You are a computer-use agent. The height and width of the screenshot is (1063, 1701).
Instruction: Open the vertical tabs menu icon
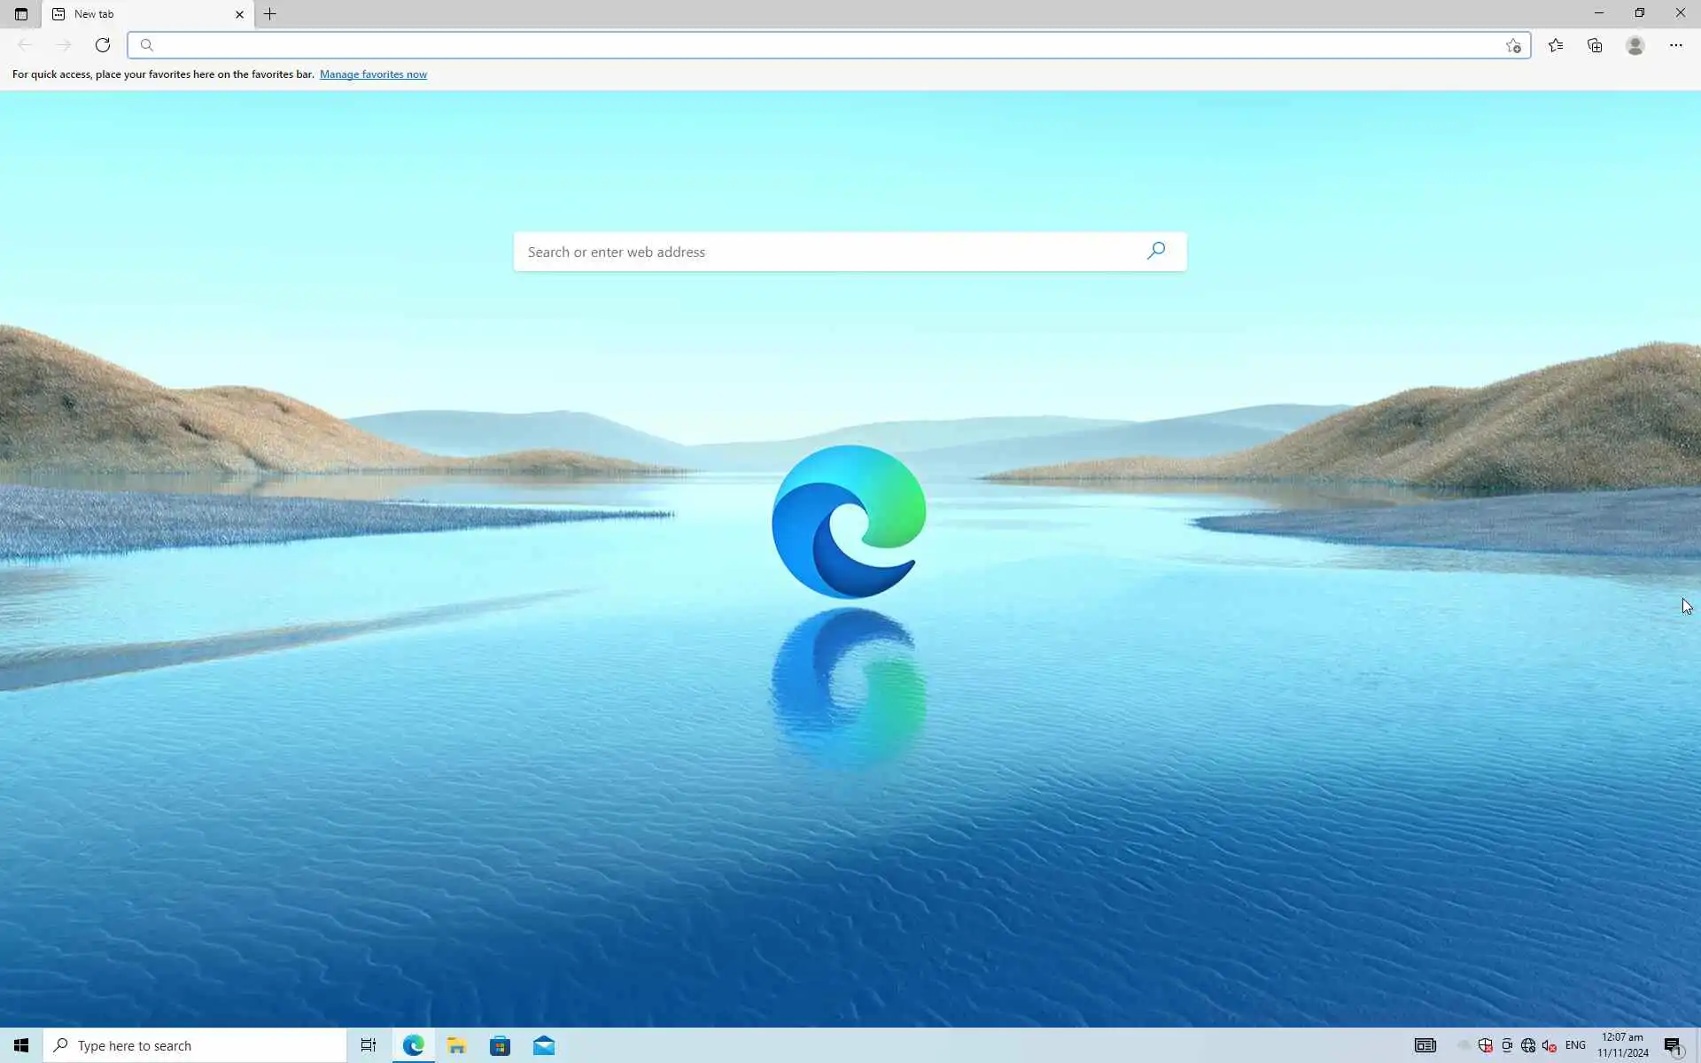pos(21,14)
